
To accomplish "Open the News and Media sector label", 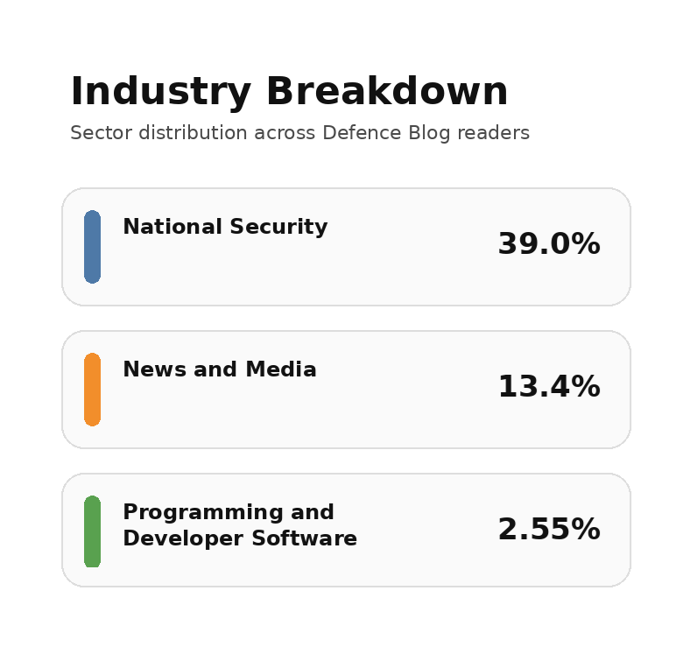I will pyautogui.click(x=220, y=369).
